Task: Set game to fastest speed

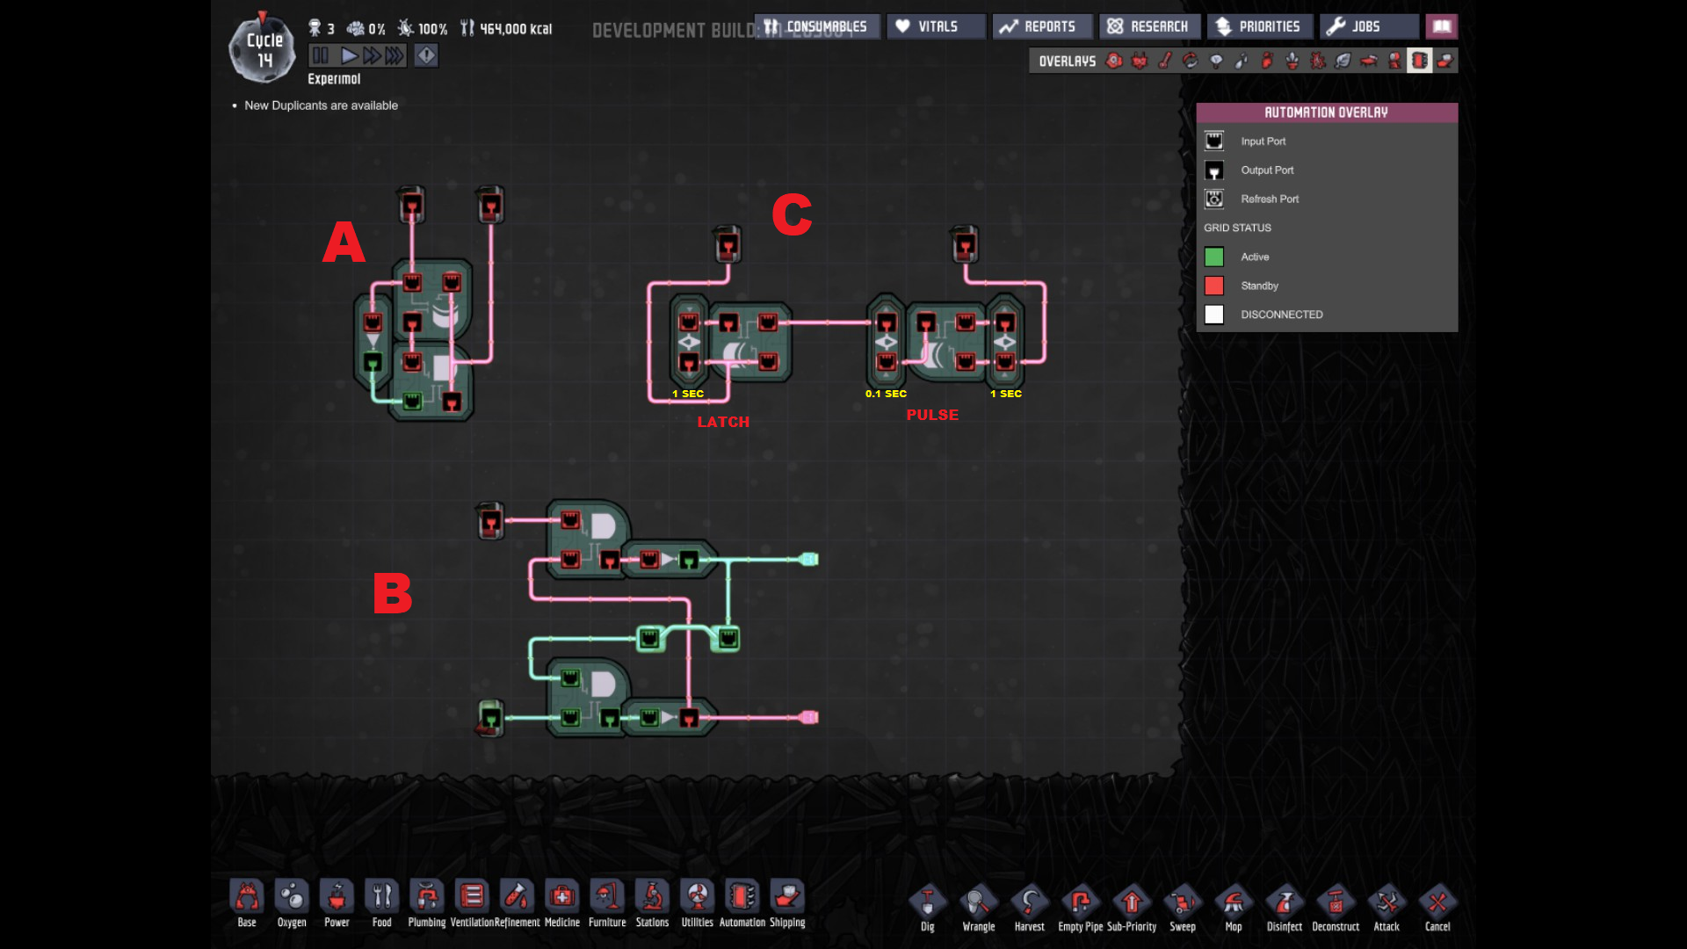Action: (395, 55)
